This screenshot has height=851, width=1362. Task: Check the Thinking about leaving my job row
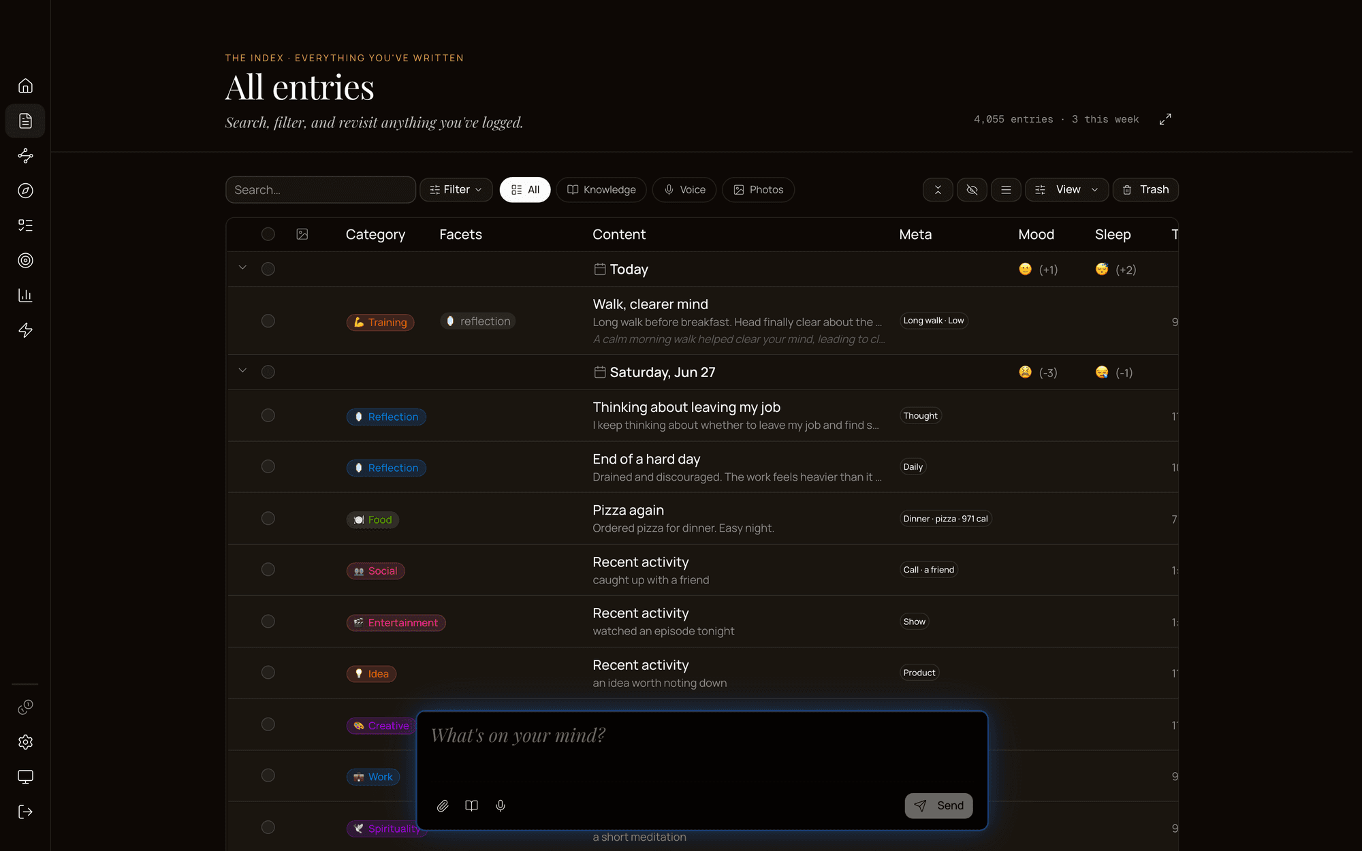click(x=268, y=415)
